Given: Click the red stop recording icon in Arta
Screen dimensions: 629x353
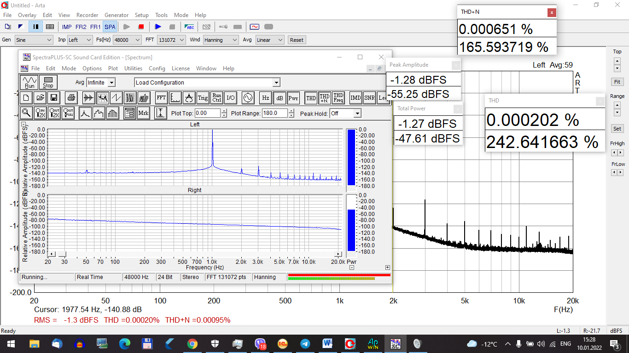Looking at the screenshot, I should pos(141,27).
